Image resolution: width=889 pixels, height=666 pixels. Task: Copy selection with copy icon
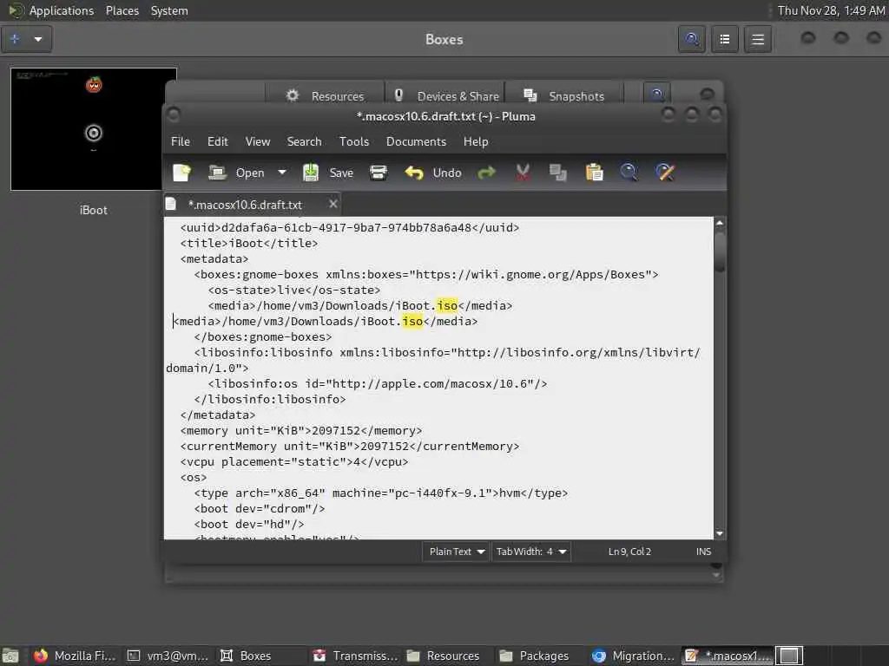[x=558, y=173]
